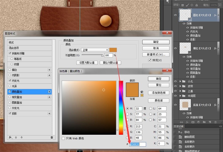Hide the 横扣 layer with its eye icon
This screenshot has height=152, width=223.
click(175, 48)
